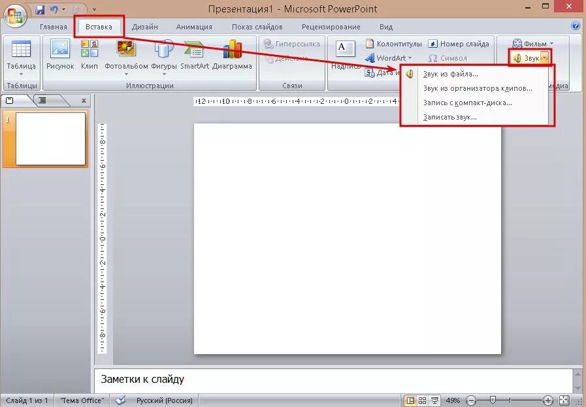Click the Слайд 1 из 1 indicator
Viewport: 586px width, 407px height.
[27, 400]
